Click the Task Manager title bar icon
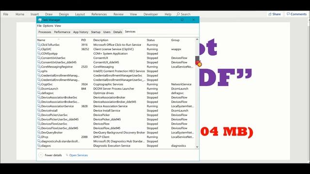The height and width of the screenshot is (174, 310). [40, 20]
